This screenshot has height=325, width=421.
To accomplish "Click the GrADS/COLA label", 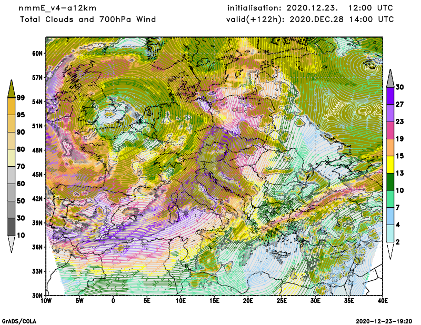I will coord(19,321).
